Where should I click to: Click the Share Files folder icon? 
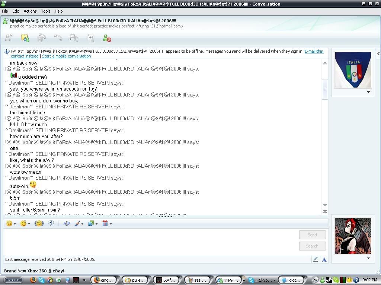coord(25,38)
